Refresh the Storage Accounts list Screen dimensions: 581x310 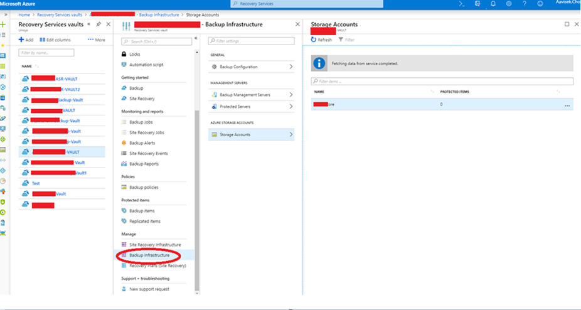(321, 40)
